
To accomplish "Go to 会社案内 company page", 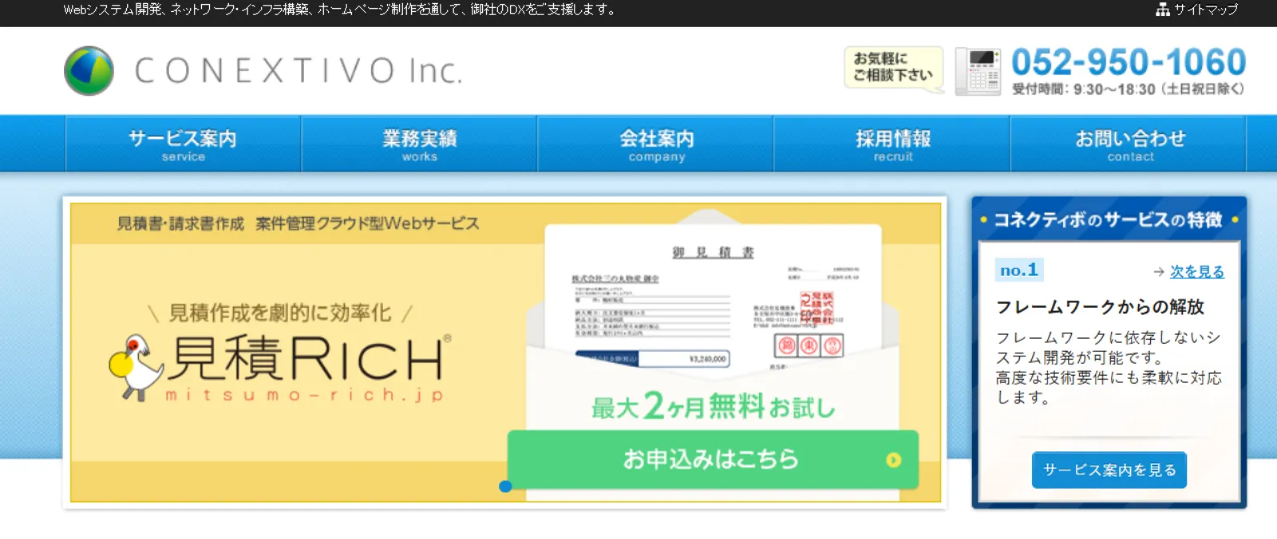I will click(656, 144).
